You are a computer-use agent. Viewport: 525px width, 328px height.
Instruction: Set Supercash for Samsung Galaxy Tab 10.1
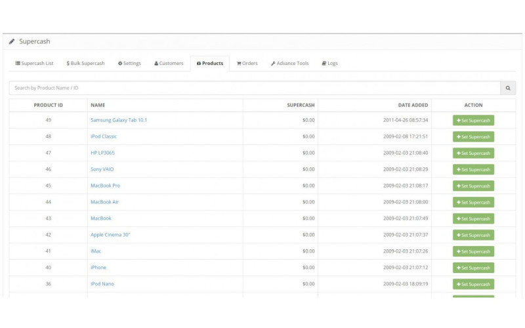(x=473, y=121)
